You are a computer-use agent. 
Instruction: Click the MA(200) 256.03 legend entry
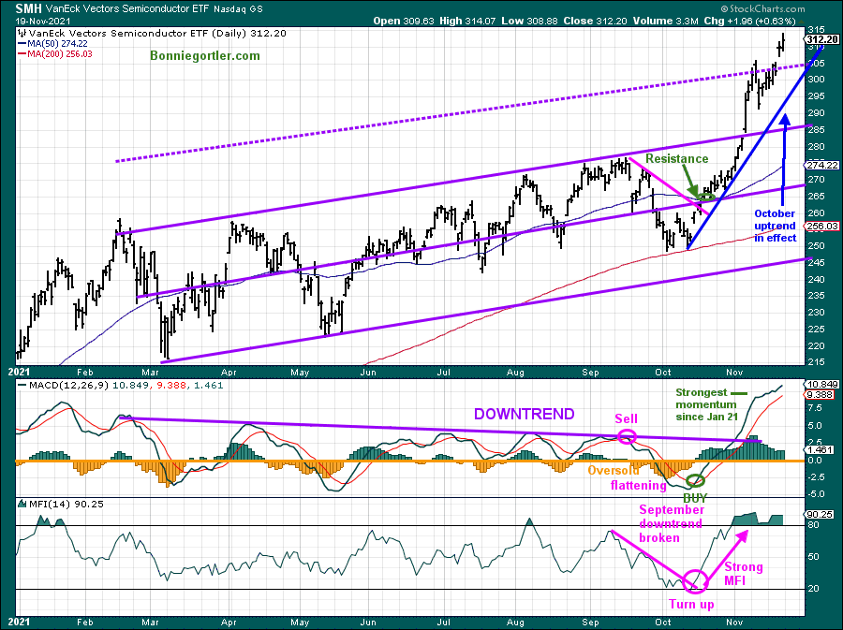click(x=60, y=53)
